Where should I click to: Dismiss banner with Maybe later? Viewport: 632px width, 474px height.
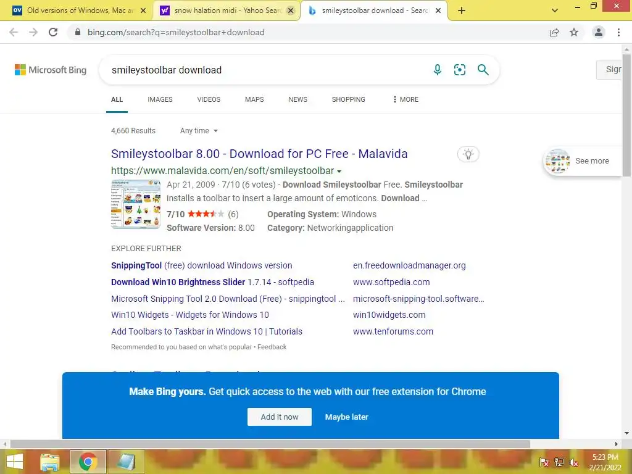(x=347, y=417)
